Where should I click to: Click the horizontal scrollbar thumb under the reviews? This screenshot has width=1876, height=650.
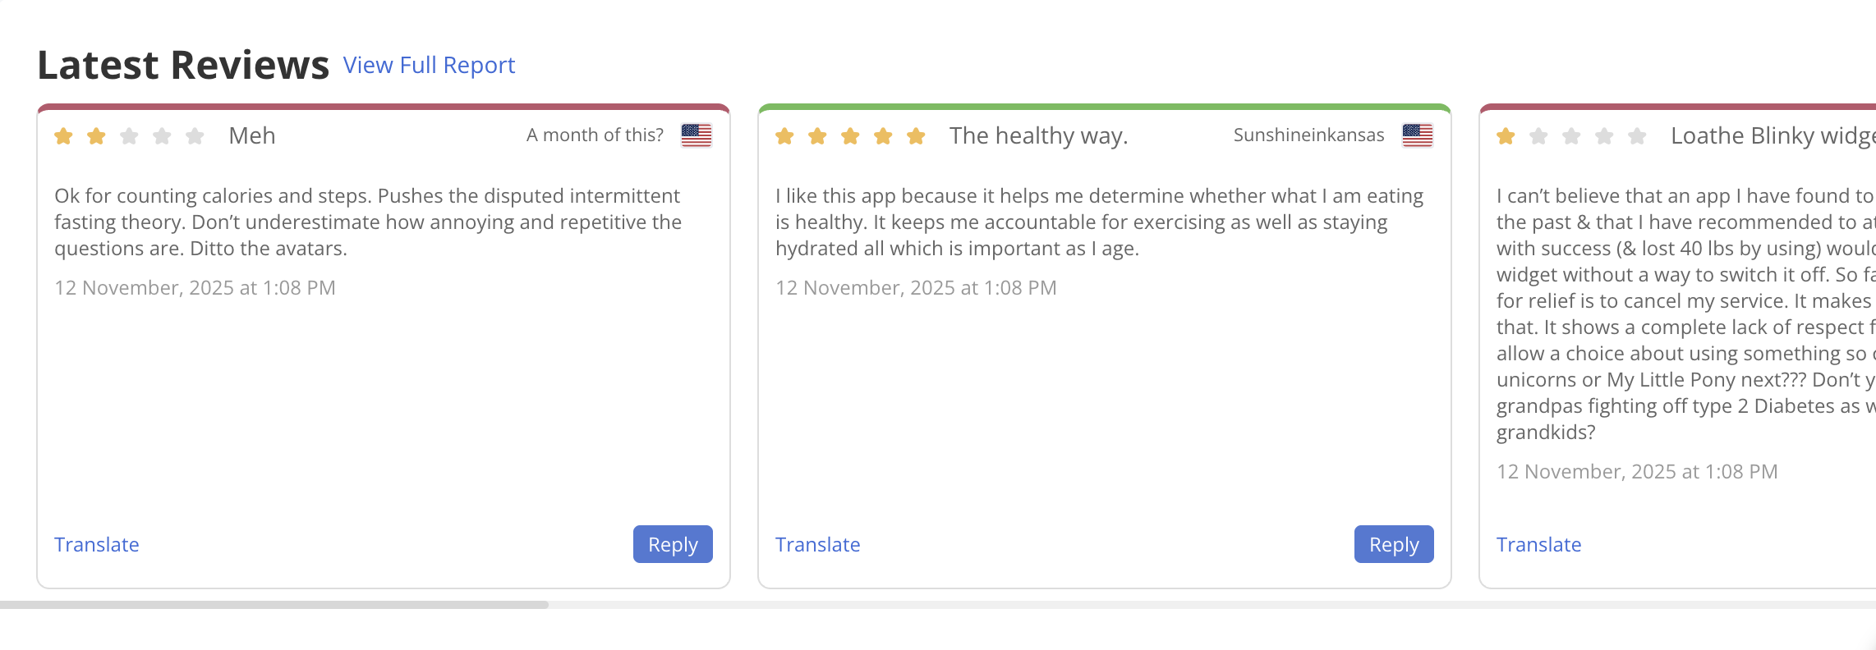point(274,605)
